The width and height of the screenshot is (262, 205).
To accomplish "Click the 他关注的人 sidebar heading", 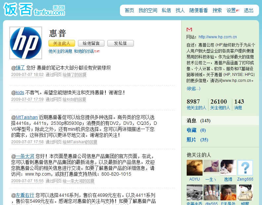I will click(x=199, y=155).
